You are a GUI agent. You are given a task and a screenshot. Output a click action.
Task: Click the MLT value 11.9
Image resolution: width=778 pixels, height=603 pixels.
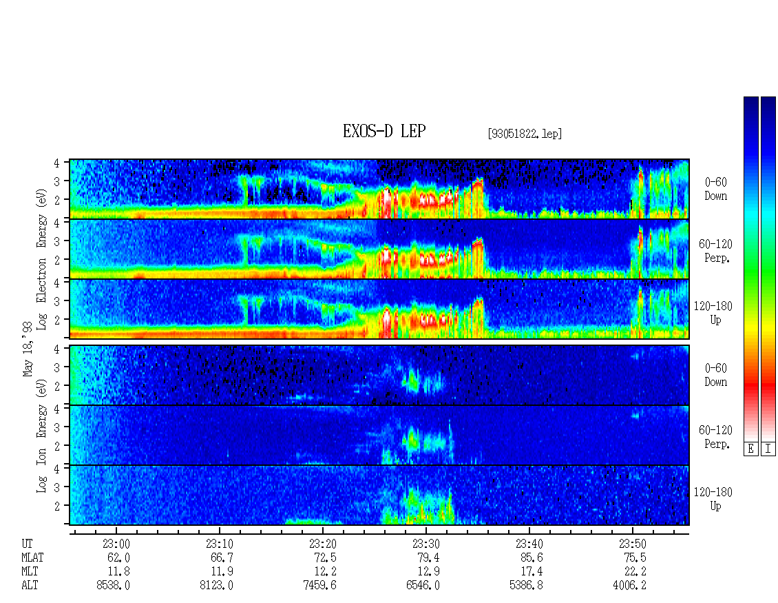pyautogui.click(x=222, y=572)
